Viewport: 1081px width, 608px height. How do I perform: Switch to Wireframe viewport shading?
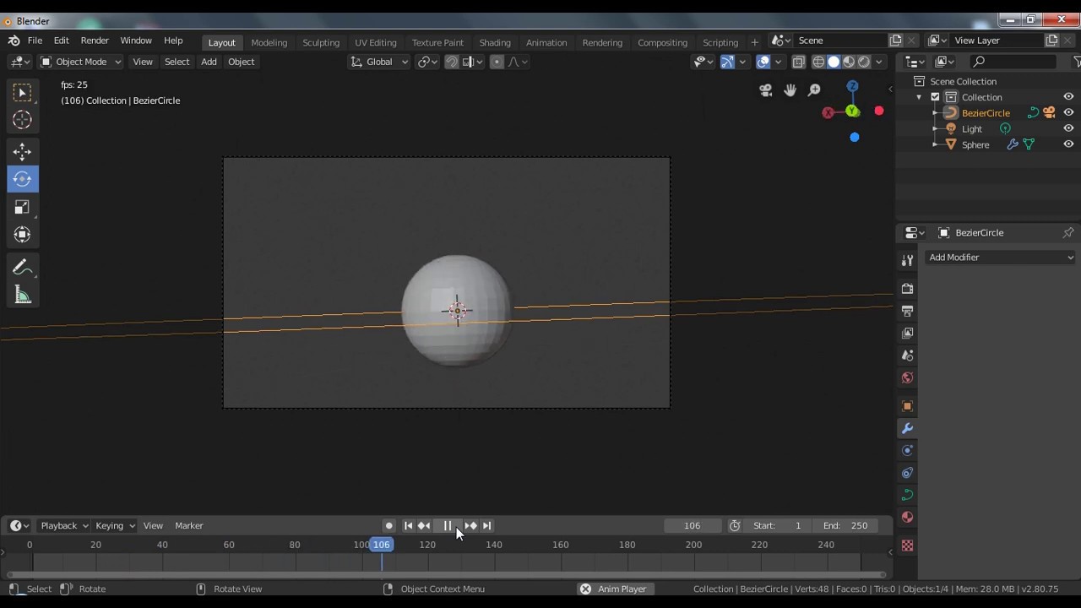coord(818,62)
